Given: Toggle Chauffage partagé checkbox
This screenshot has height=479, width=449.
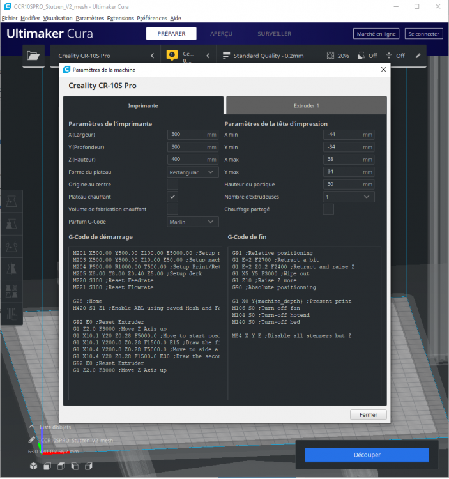Looking at the screenshot, I should coord(328,209).
